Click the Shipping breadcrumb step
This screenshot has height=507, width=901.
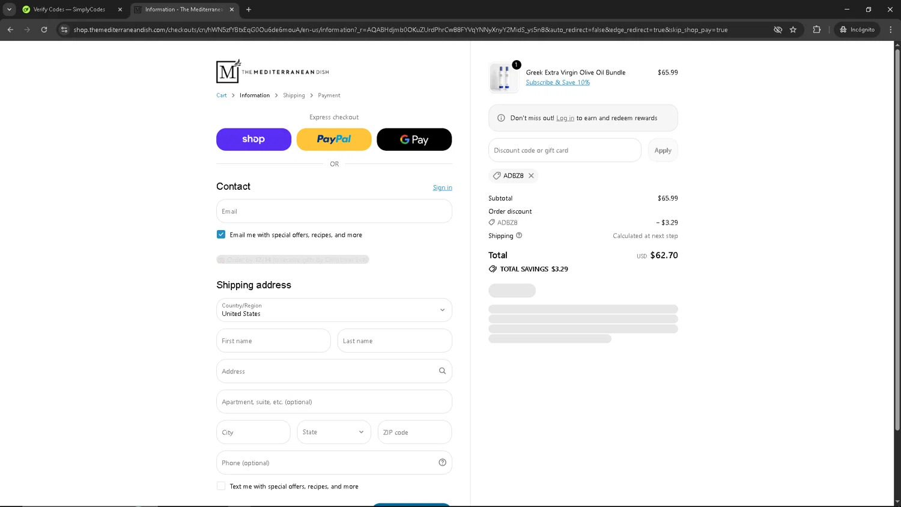[x=294, y=96]
